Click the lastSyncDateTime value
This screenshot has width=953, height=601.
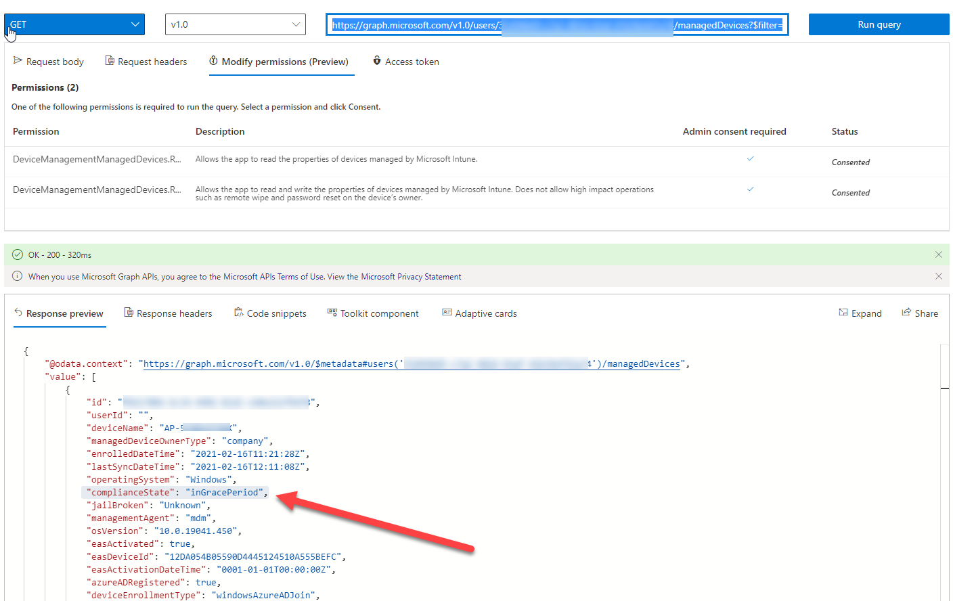point(248,467)
